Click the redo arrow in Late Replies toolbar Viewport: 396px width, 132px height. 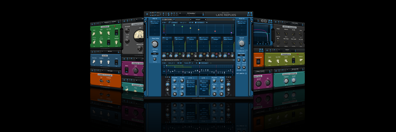coord(171,13)
